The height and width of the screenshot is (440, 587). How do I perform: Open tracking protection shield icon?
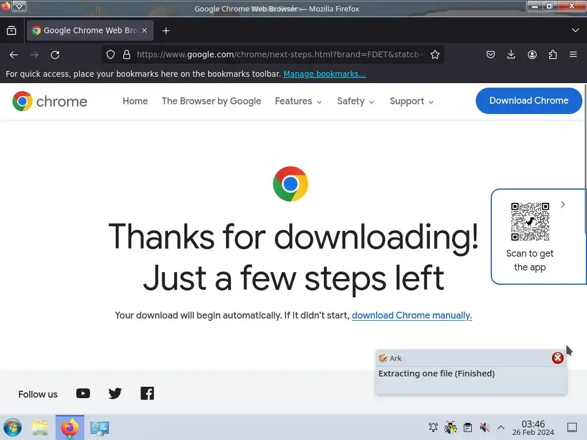111,54
